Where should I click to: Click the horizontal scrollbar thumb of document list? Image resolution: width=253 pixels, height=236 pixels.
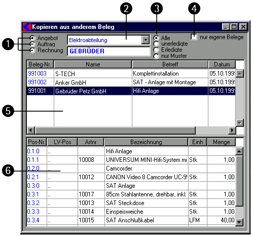click(115, 130)
